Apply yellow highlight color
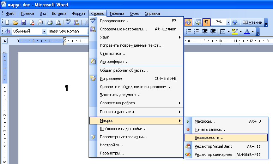 click(235, 31)
